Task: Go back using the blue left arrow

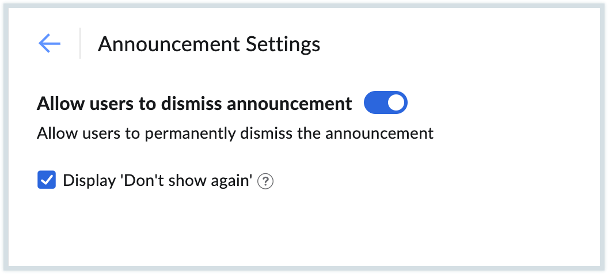Action: pos(50,43)
